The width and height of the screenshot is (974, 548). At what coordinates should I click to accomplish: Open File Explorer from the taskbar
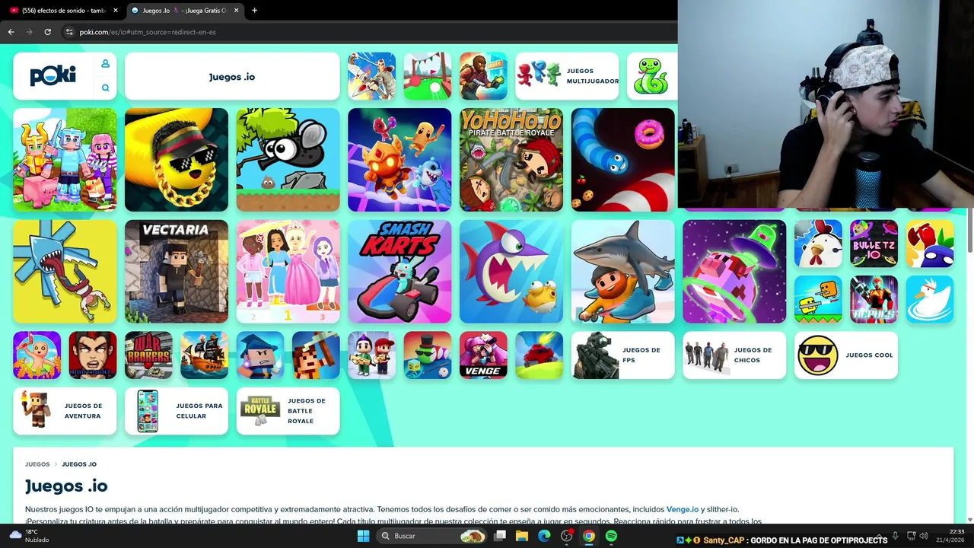(522, 536)
